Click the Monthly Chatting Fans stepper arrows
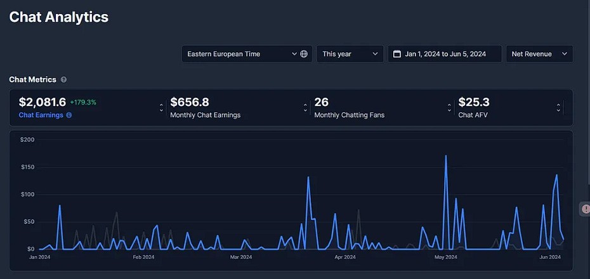Viewport: 590px width, 279px height. (449, 108)
